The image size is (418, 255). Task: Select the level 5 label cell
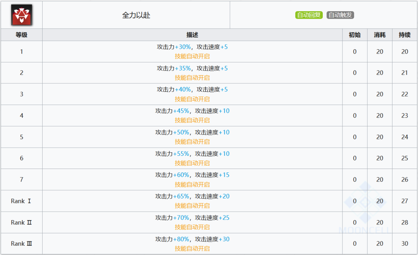coord(22,137)
